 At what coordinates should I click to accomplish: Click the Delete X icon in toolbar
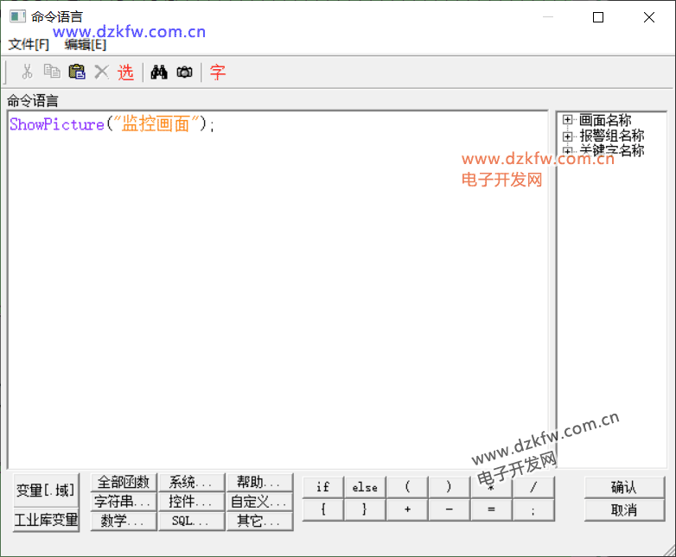101,73
